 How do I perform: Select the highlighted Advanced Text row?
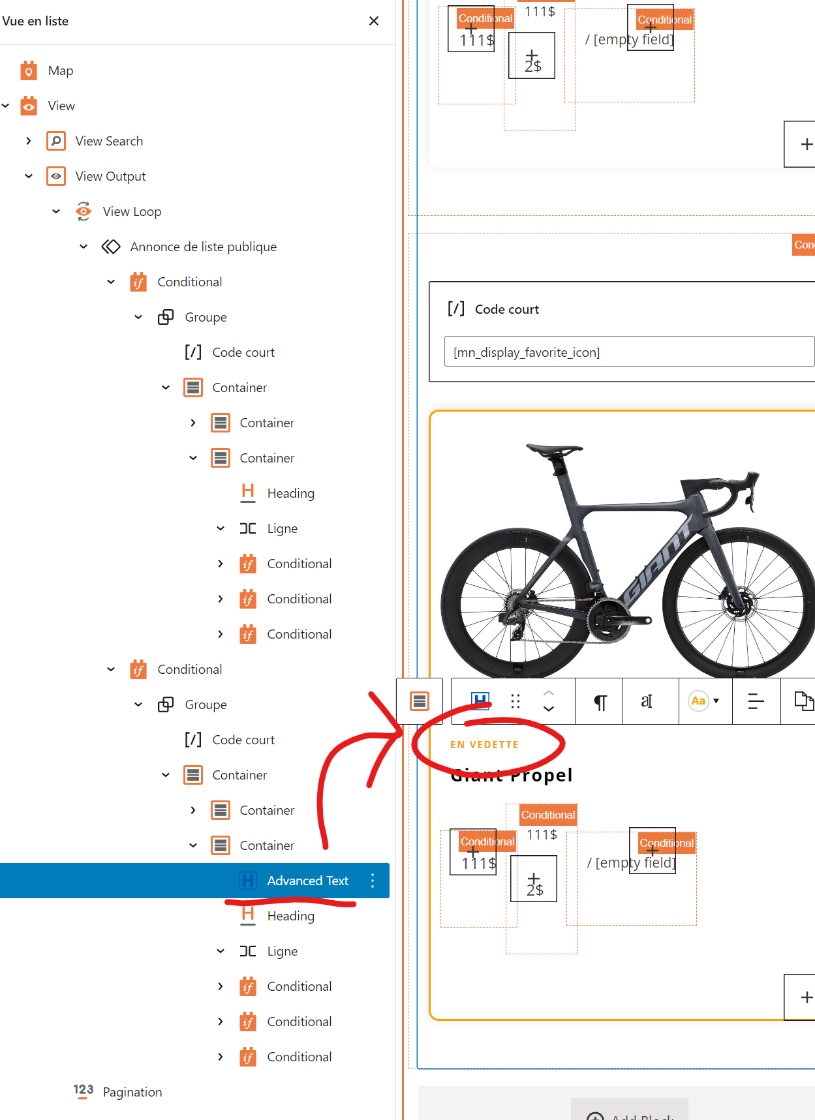pyautogui.click(x=194, y=881)
